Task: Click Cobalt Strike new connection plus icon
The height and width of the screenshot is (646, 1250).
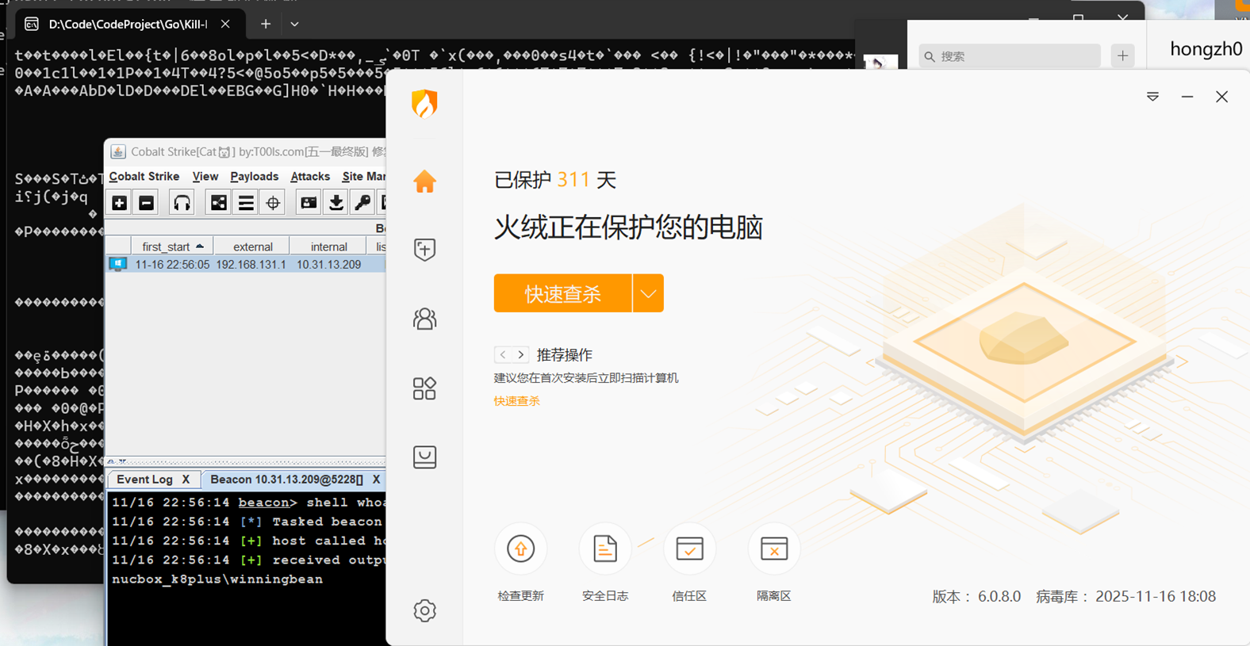Action: point(120,203)
